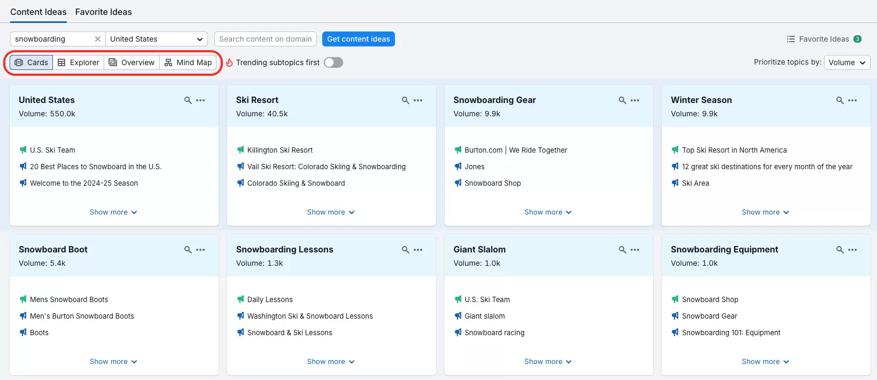Image resolution: width=877 pixels, height=380 pixels.
Task: Click the Get content ideas button
Action: pyautogui.click(x=358, y=39)
